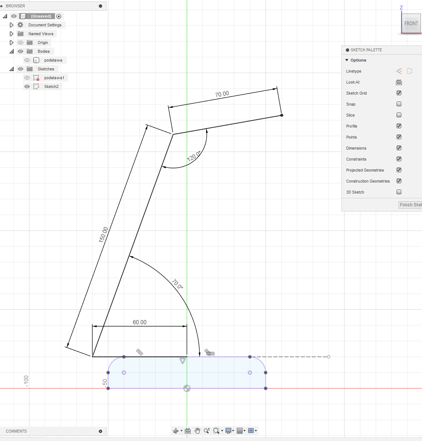The height and width of the screenshot is (441, 422).
Task: Show the hidden podstawa body
Action: (27, 60)
